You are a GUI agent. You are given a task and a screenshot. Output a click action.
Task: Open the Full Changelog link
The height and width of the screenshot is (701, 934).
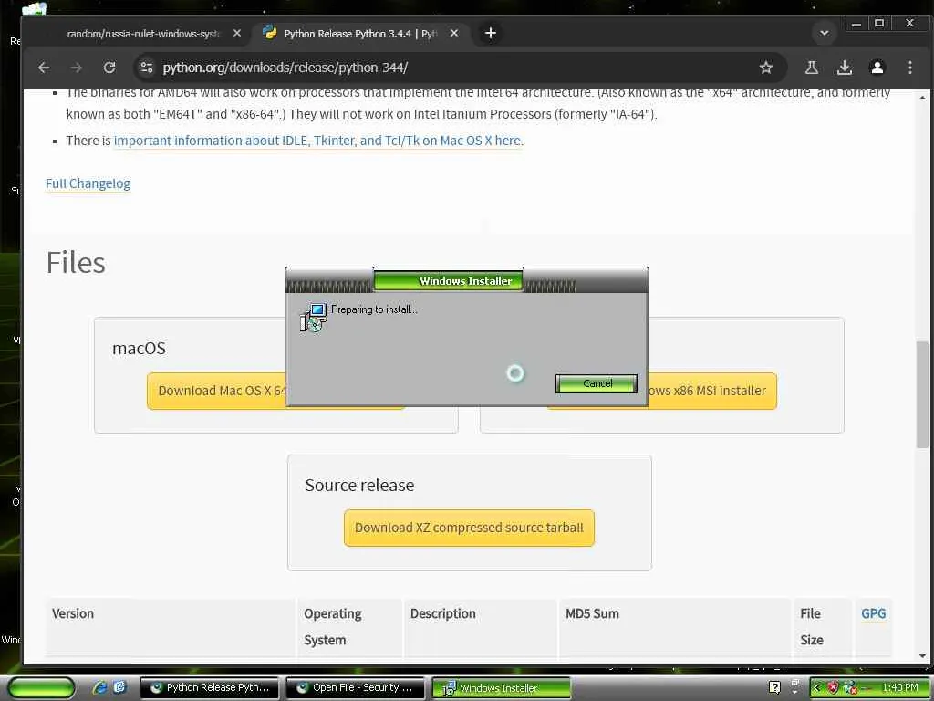pos(88,183)
